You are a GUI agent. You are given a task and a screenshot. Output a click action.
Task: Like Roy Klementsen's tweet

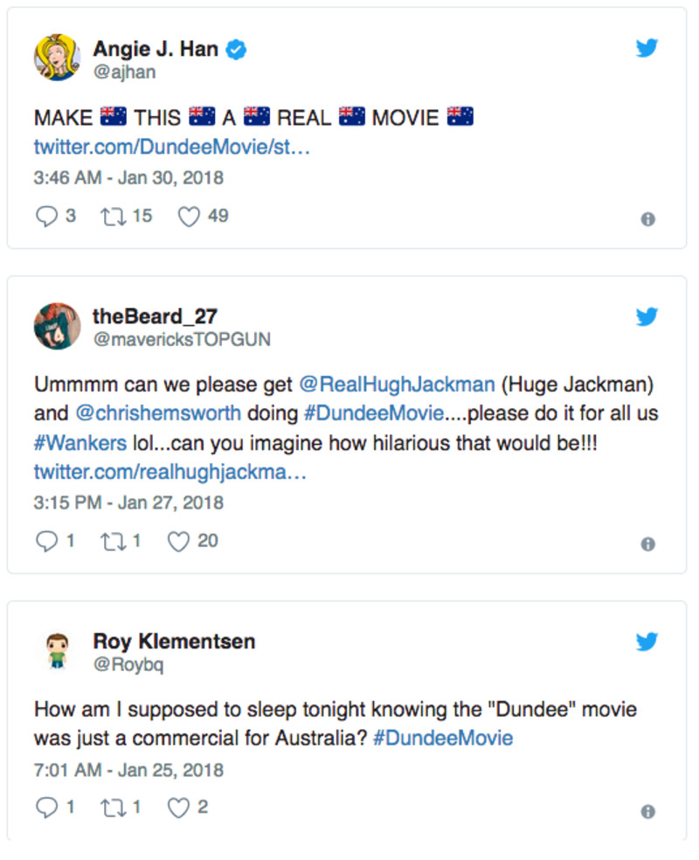(x=178, y=808)
